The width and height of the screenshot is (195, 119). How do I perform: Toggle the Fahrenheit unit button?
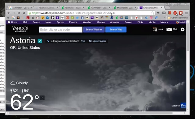point(42,98)
